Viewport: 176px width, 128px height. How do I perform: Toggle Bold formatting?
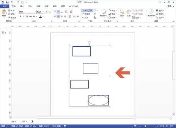point(20,16)
